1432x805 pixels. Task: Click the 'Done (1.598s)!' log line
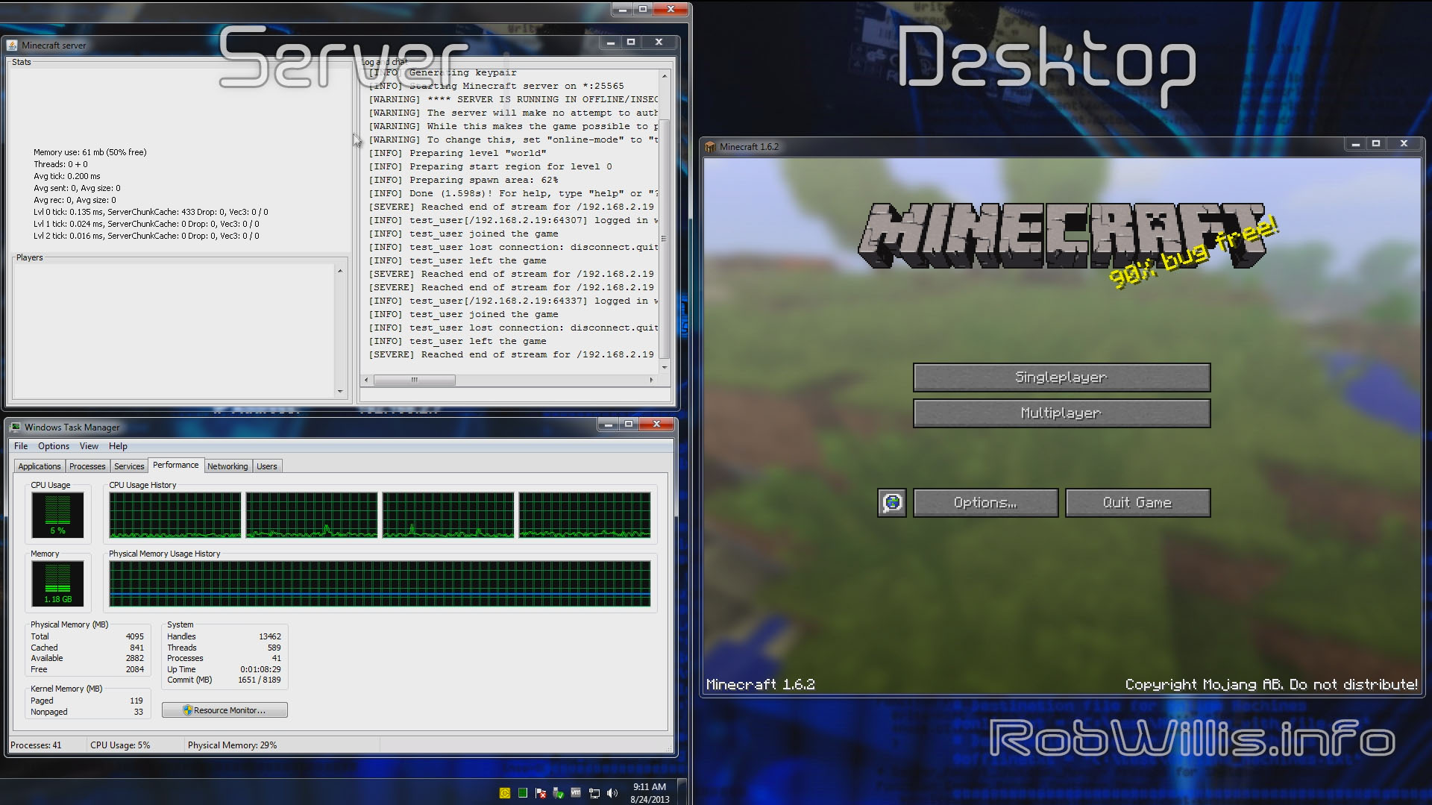pyautogui.click(x=513, y=193)
